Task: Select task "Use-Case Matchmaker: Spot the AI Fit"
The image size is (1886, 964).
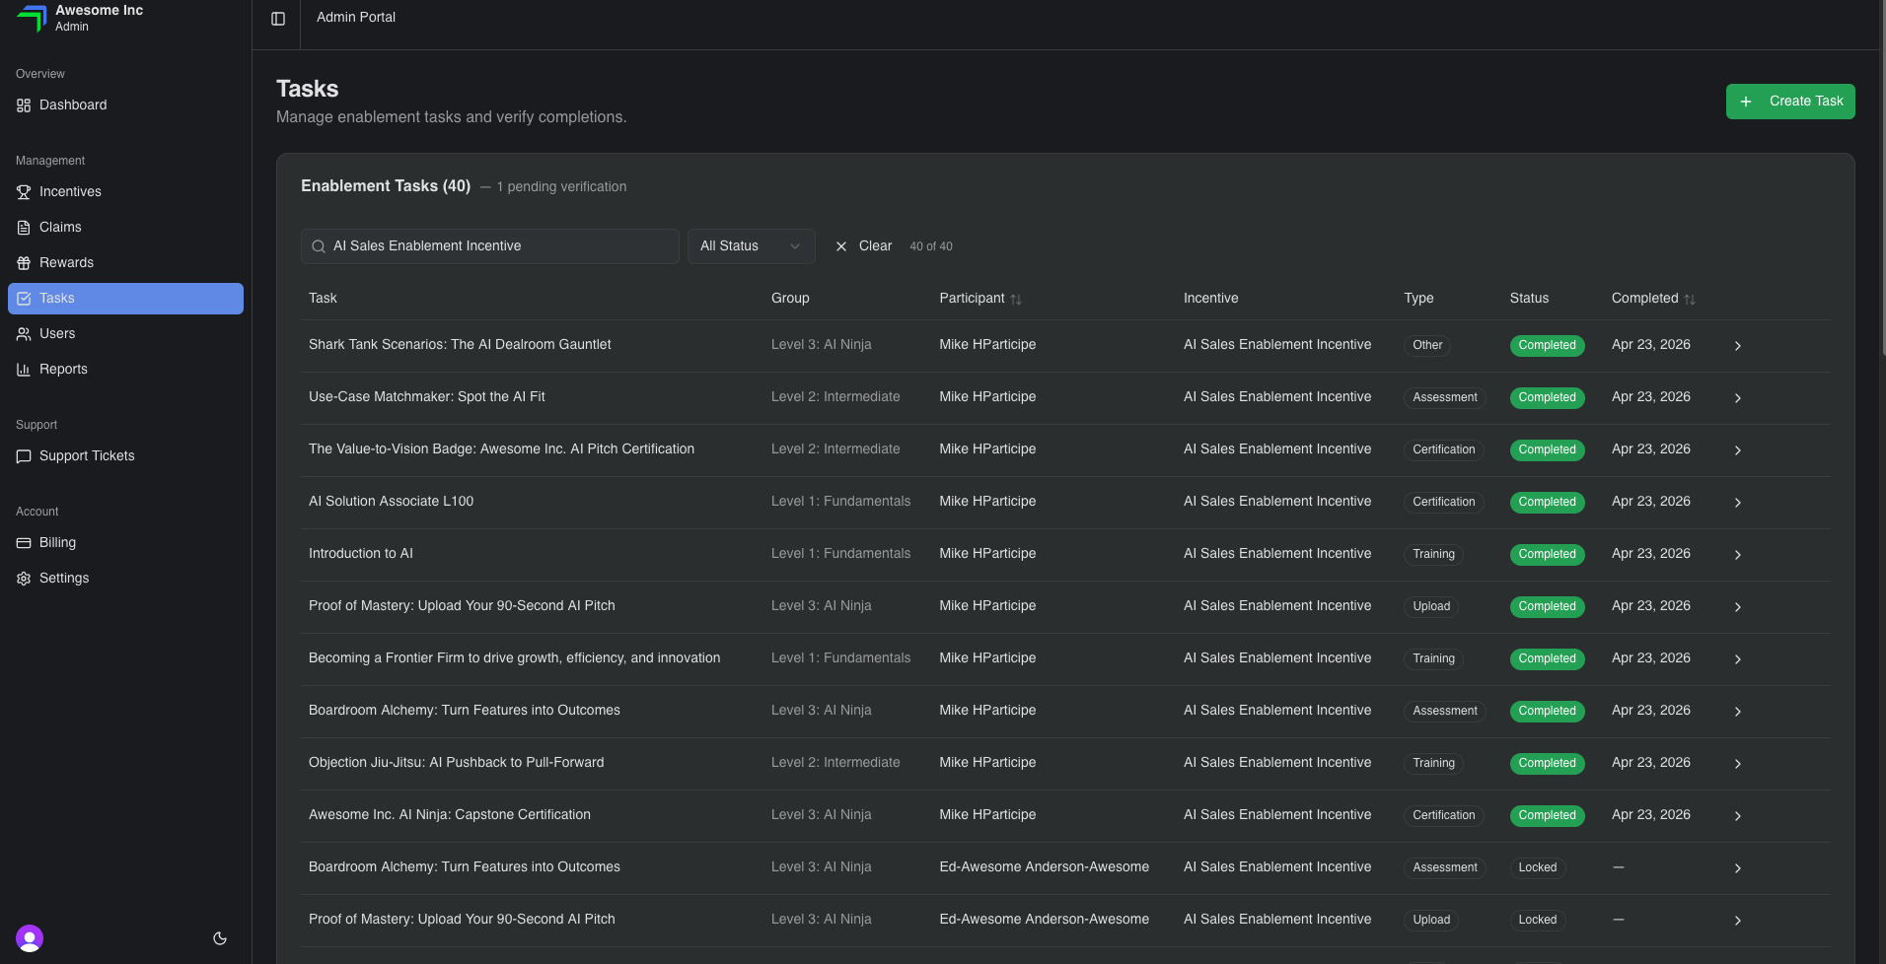Action: tap(427, 397)
